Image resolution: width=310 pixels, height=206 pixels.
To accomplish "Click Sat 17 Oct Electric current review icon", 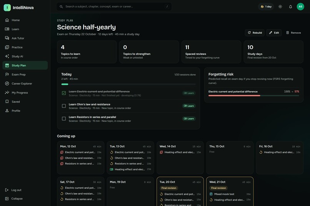I will tap(62, 188).
